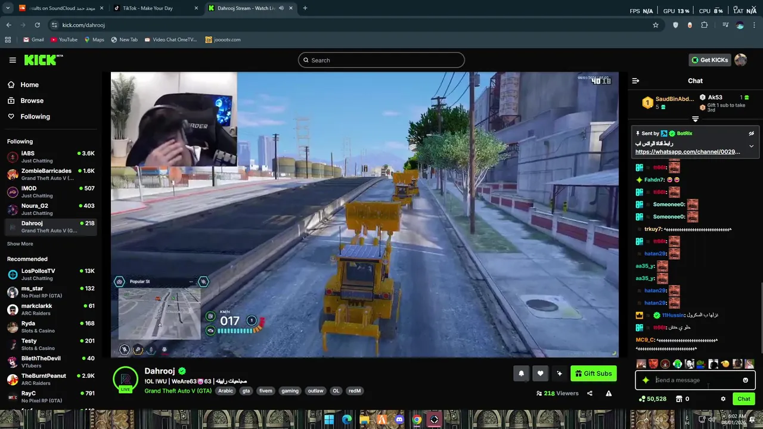Image resolution: width=763 pixels, height=429 pixels.
Task: Open TheBurntPeanut recommended channel
Action: coord(51,379)
